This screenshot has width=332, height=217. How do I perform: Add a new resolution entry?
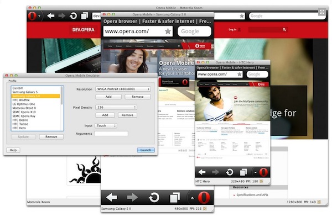tap(108, 97)
